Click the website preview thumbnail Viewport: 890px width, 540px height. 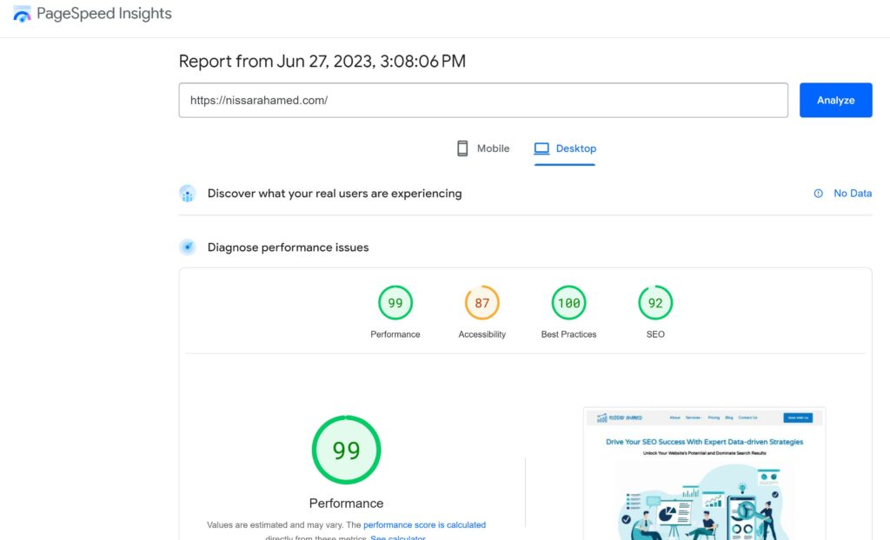click(x=703, y=473)
